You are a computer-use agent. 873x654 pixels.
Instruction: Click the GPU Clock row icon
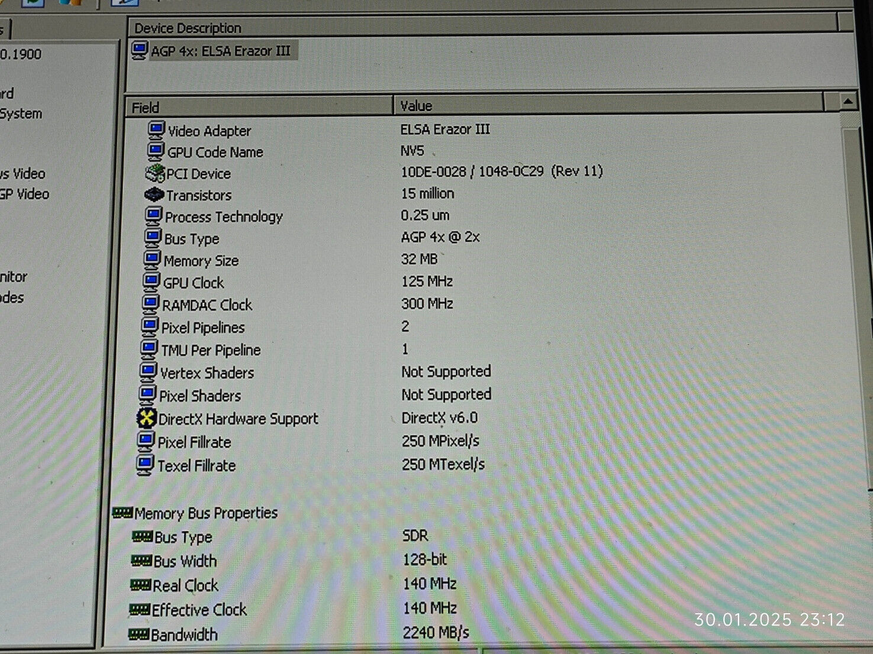click(152, 281)
